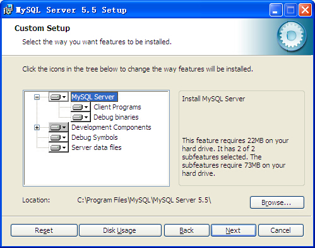Image resolution: width=315 pixels, height=248 pixels.
Task: Open the Disk Usage dialog
Action: pos(120,230)
